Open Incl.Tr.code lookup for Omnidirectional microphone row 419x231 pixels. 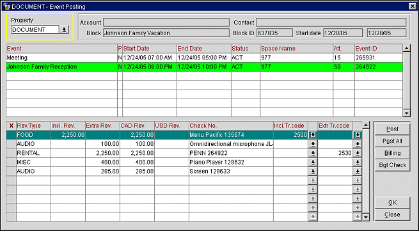tap(312, 145)
